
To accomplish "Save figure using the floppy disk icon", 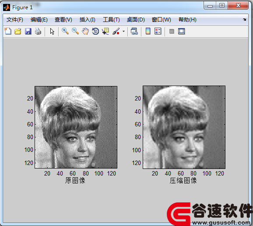I will 28,31.
